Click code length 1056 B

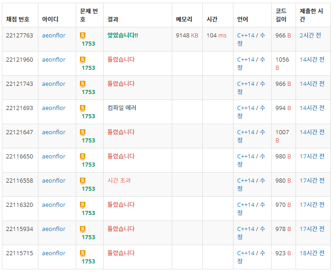pos(282,64)
